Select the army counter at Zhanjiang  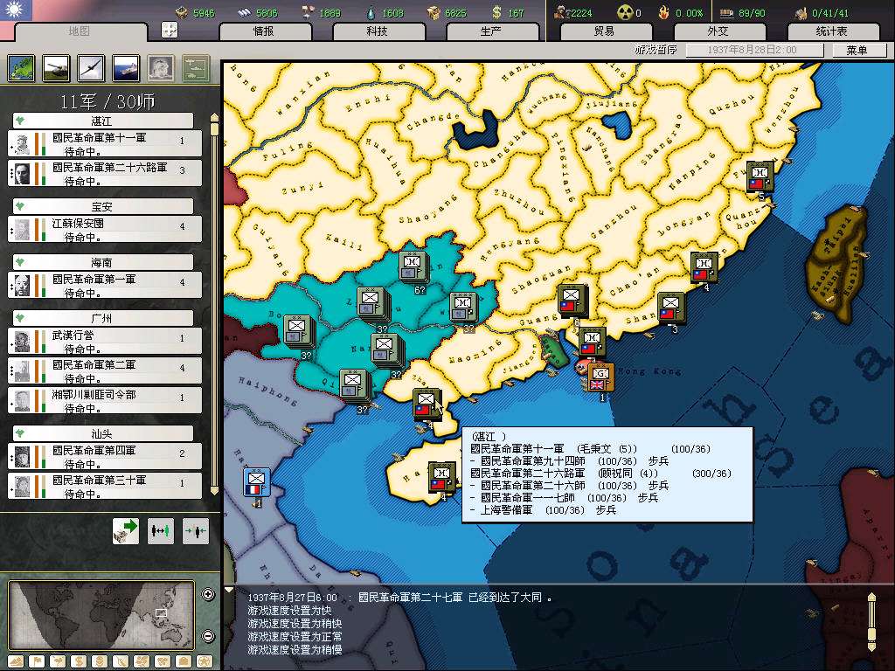pos(427,404)
